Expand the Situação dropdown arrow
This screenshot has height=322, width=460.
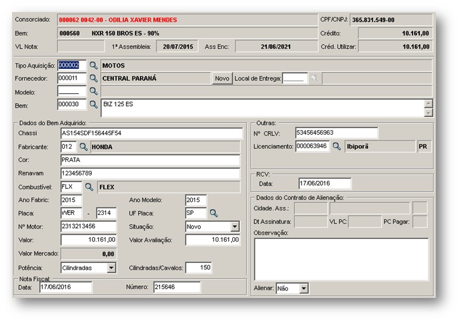click(235, 226)
